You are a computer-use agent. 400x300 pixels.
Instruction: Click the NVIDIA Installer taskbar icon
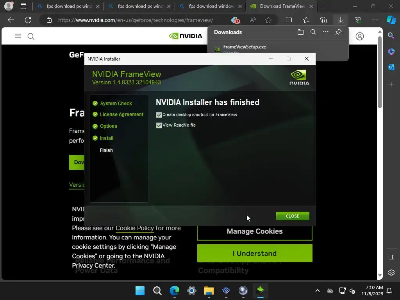(x=260, y=291)
